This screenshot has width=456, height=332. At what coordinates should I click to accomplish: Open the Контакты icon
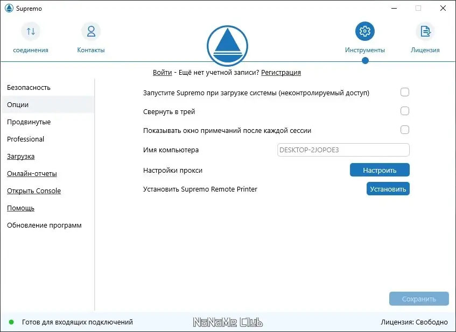90,31
